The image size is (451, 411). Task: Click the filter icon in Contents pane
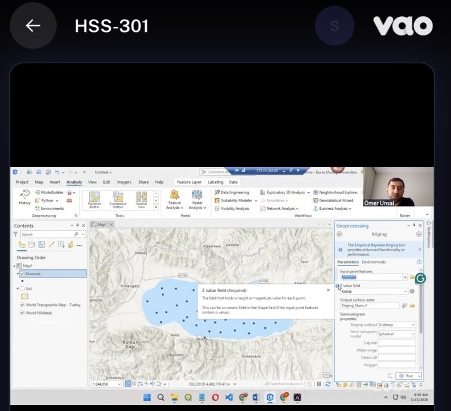(15, 234)
